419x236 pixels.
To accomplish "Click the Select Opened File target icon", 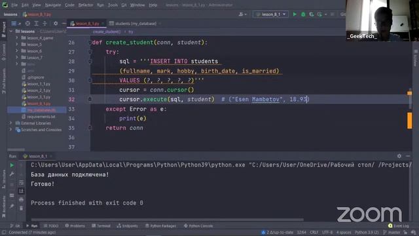I will [27, 24].
